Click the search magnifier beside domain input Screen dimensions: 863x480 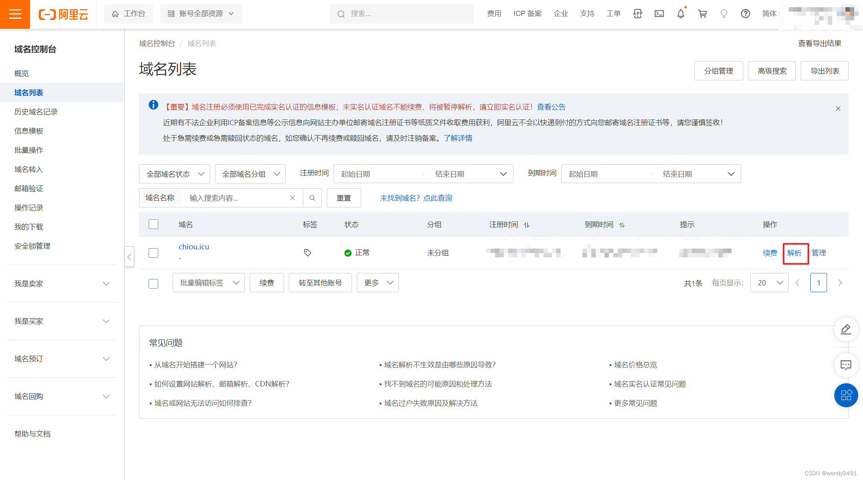(x=312, y=198)
